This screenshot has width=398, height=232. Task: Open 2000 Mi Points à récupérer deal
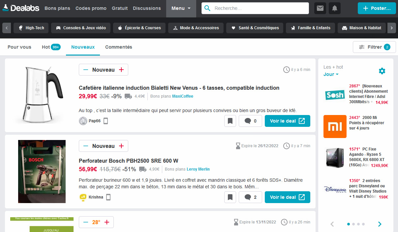point(367,123)
